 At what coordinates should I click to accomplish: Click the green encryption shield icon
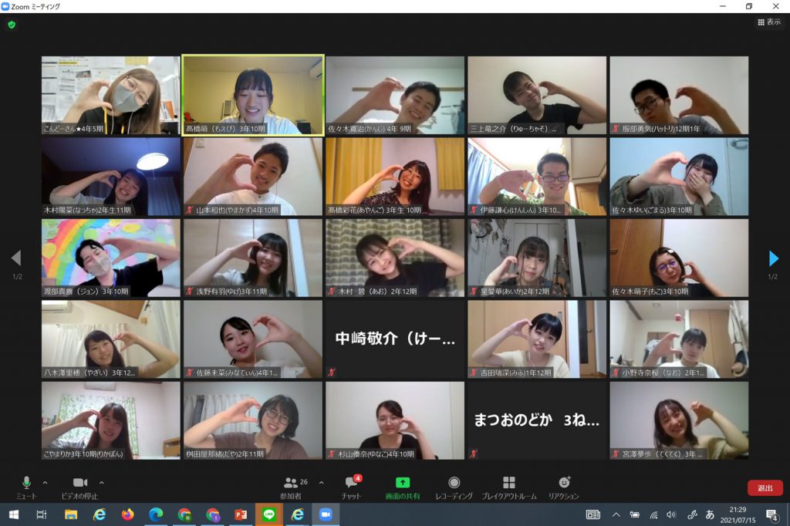(x=12, y=25)
